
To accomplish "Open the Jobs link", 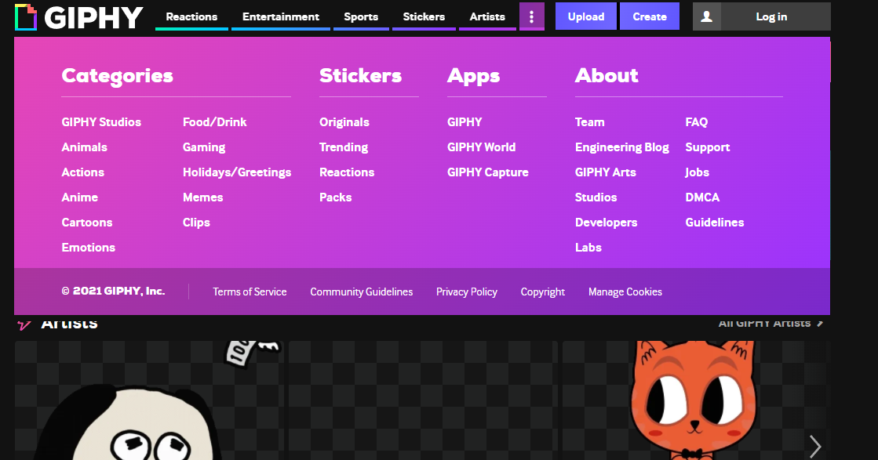I will 697,172.
